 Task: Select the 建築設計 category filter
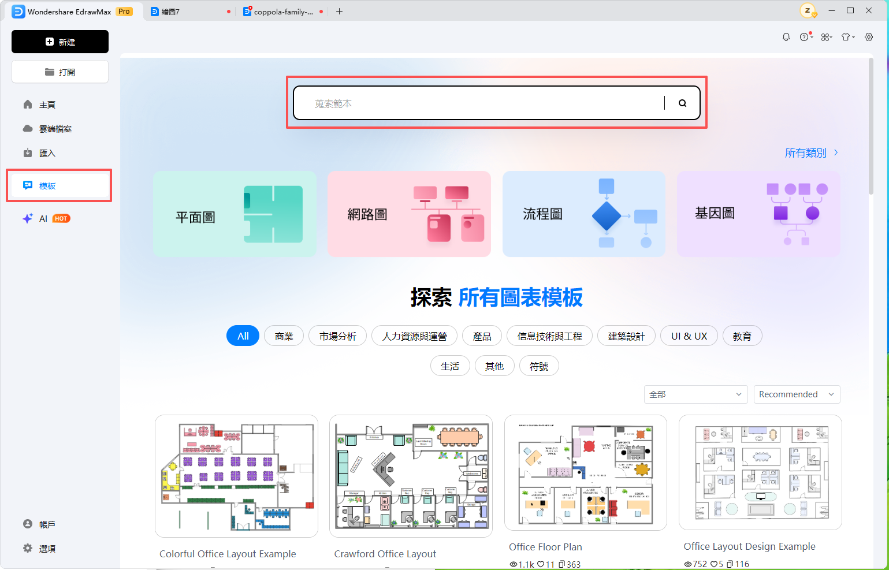[626, 336]
